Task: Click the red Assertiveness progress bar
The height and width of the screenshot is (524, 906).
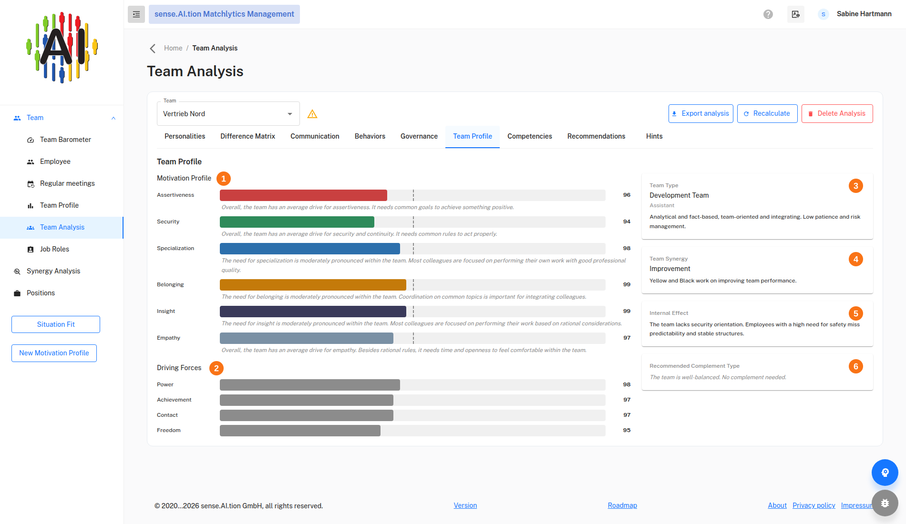Action: pyautogui.click(x=303, y=195)
